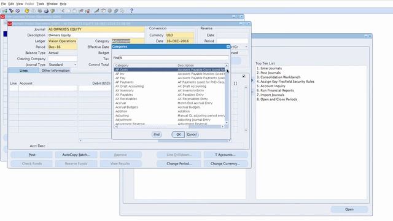The image size is (393, 221).
Task: Click the AutoCopy Batch button
Action: point(76,155)
